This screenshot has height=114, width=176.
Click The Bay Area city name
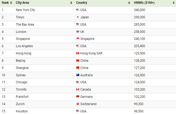25,25
